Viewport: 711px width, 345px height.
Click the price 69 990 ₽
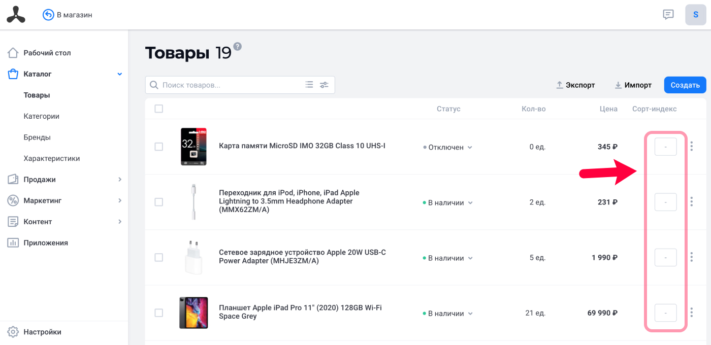tap(602, 313)
